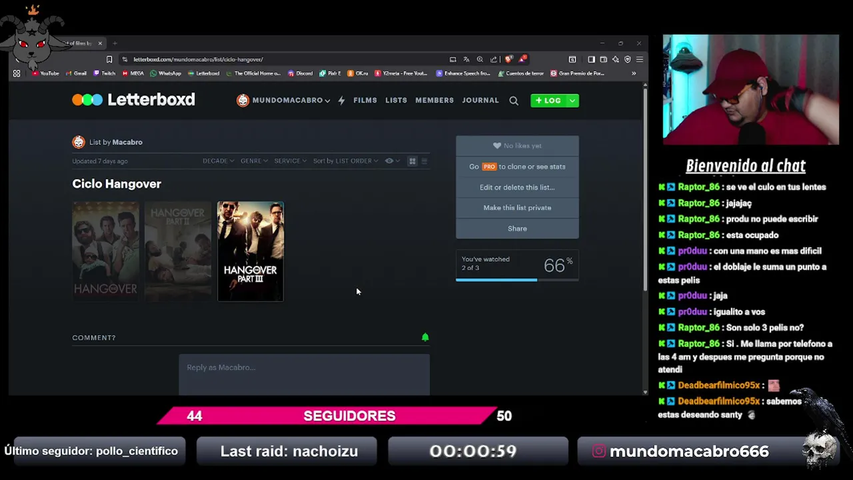Click the page's vertical scrollbar
Screen dimensions: 853x480
[x=645, y=188]
